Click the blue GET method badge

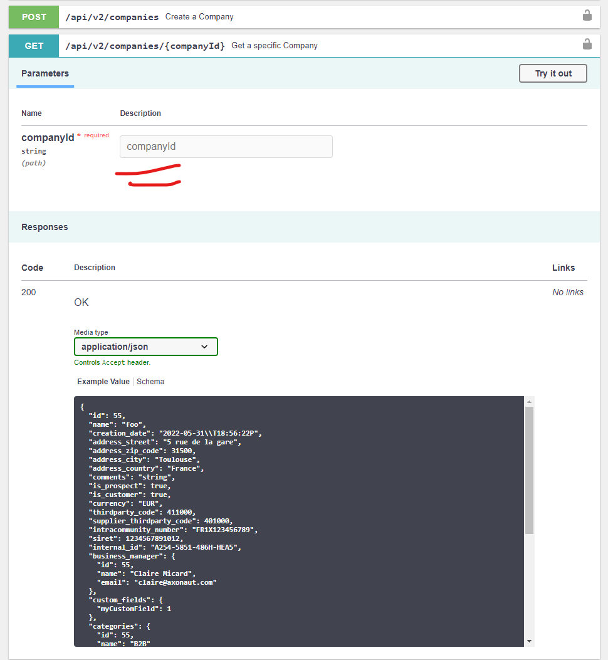coord(34,46)
